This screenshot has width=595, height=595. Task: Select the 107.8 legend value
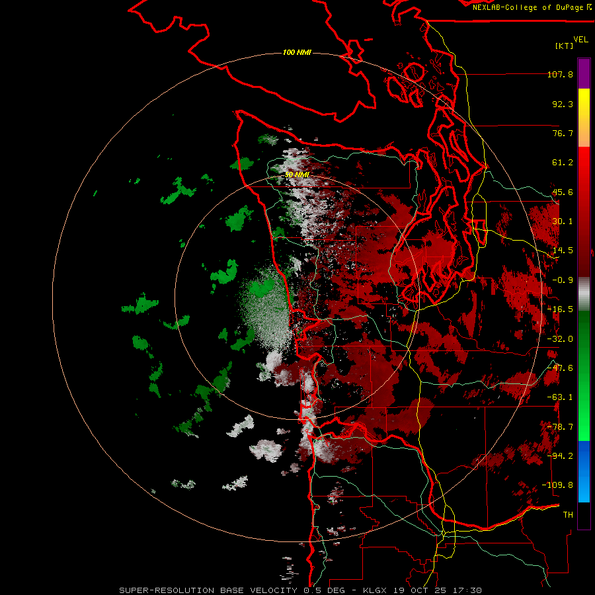[560, 74]
